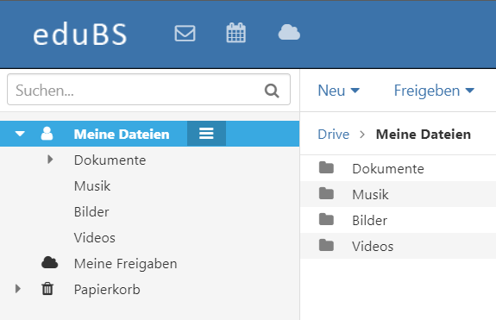This screenshot has width=496, height=320.
Task: Click the Videos folder icon in file list
Action: coord(326,245)
